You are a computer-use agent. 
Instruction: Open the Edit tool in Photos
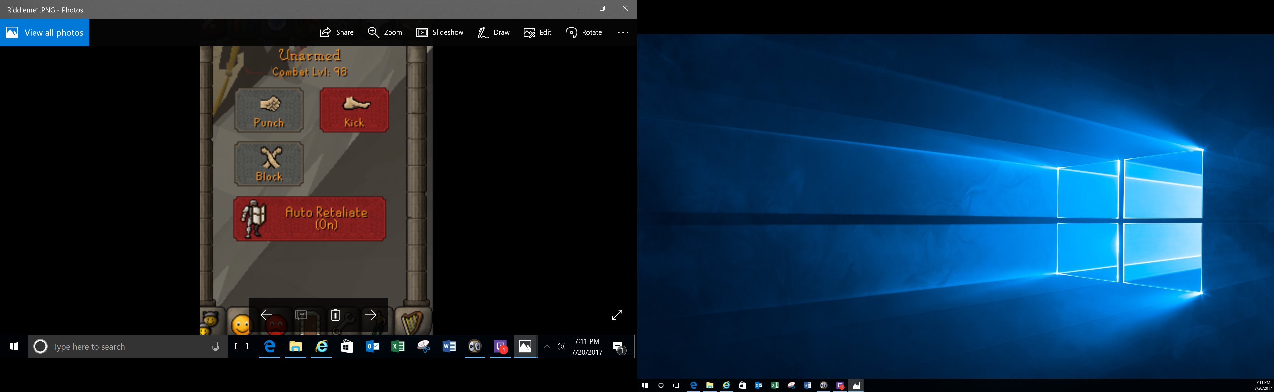537,32
